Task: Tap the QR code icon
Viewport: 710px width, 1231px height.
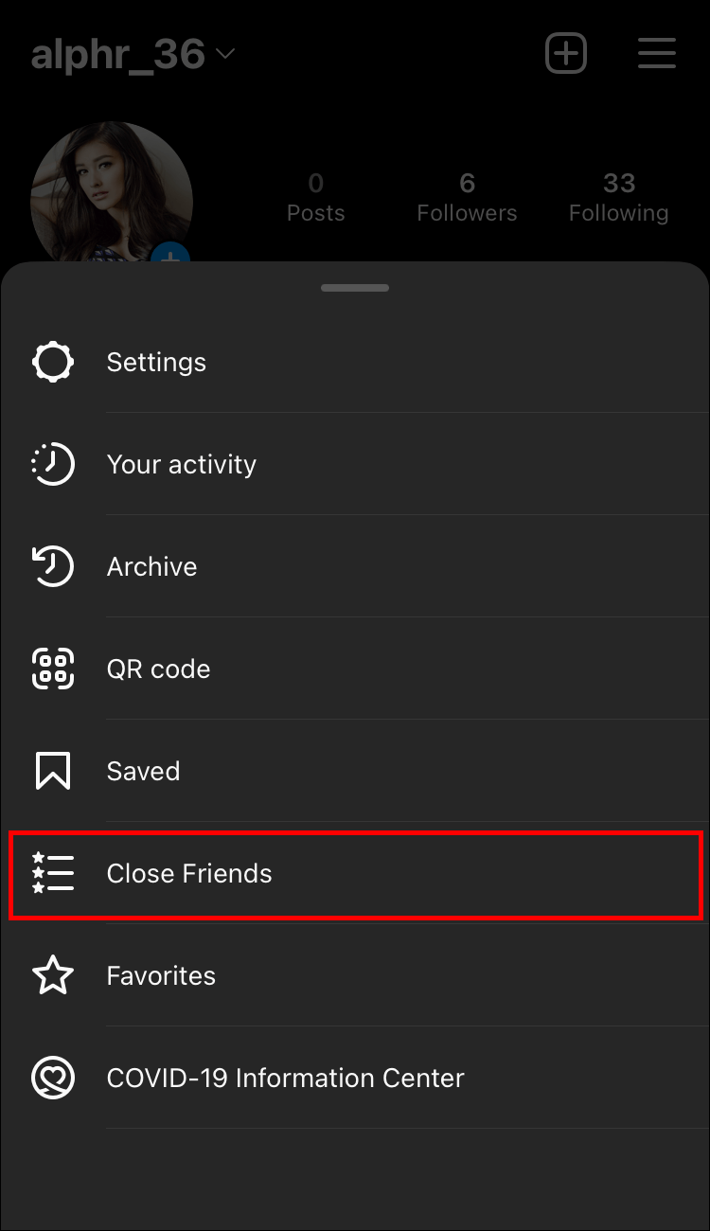Action: coord(53,669)
